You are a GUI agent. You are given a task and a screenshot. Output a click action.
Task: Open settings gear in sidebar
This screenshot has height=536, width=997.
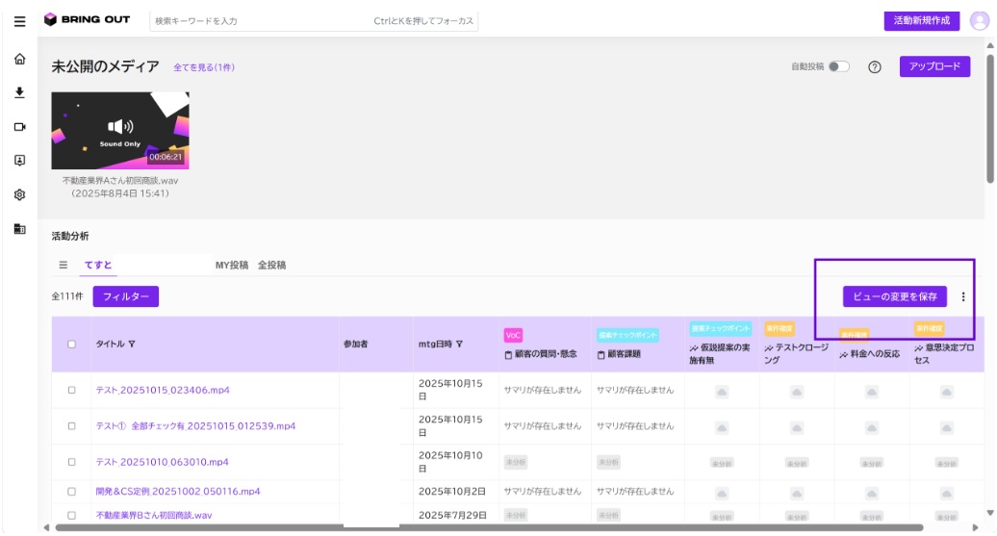point(19,194)
